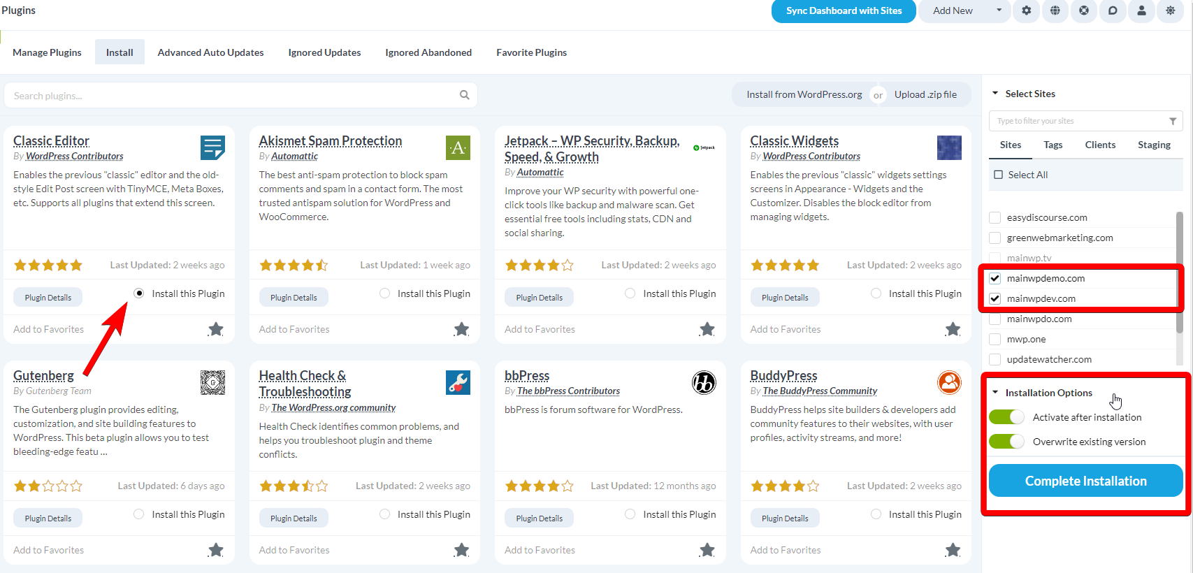Switch to the Tags tab
The image size is (1193, 573).
coord(1053,145)
